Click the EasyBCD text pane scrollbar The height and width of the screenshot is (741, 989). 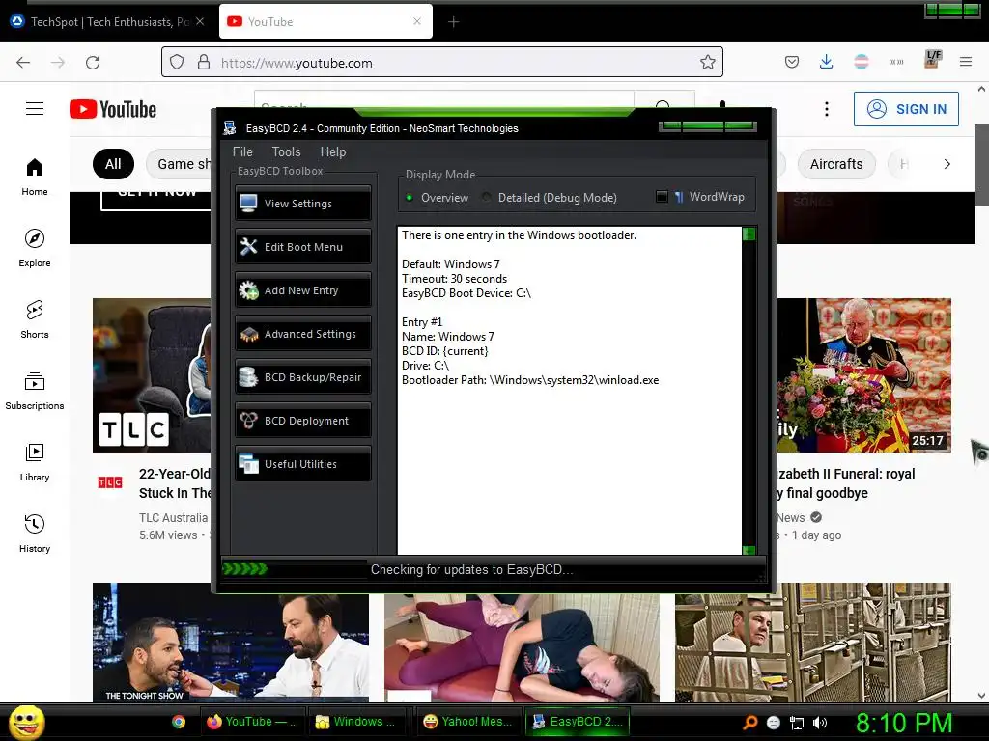click(x=749, y=391)
